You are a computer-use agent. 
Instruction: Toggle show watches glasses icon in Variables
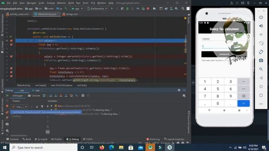[47, 132]
